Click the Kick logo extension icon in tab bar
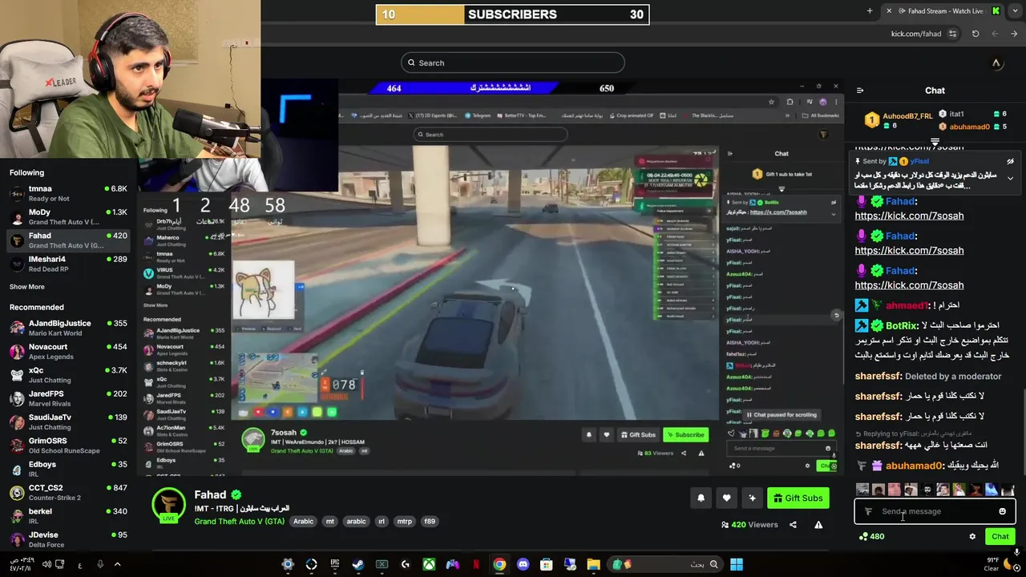1026x577 pixels. click(x=996, y=11)
